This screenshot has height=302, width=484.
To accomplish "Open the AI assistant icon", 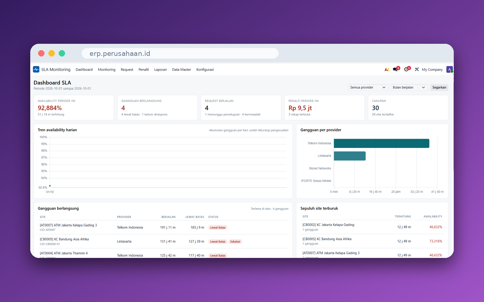I will coord(387,69).
